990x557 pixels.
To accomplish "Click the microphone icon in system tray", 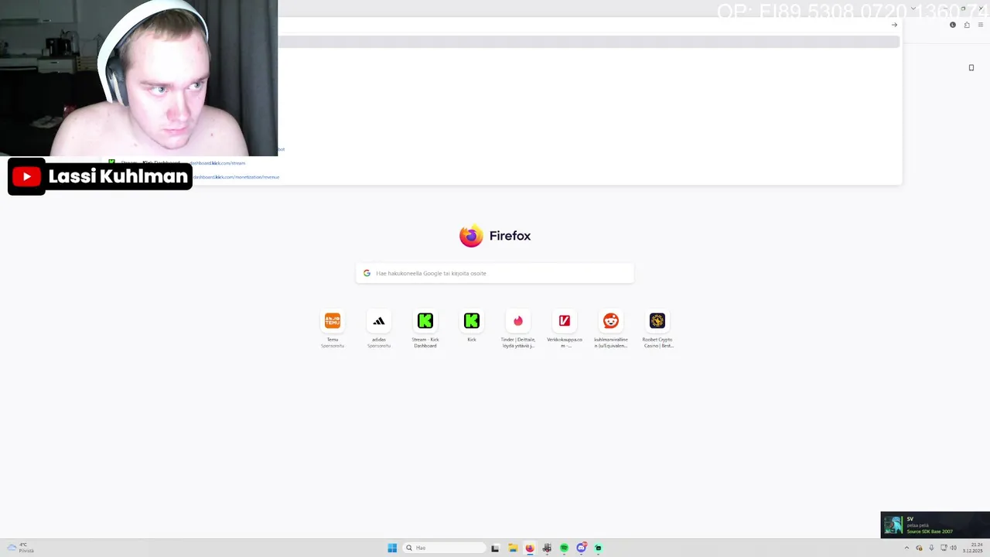I will pyautogui.click(x=931, y=548).
